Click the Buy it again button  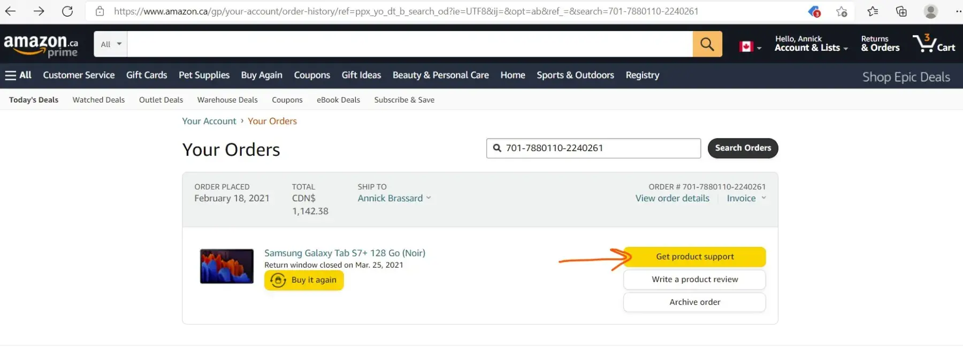pos(304,280)
